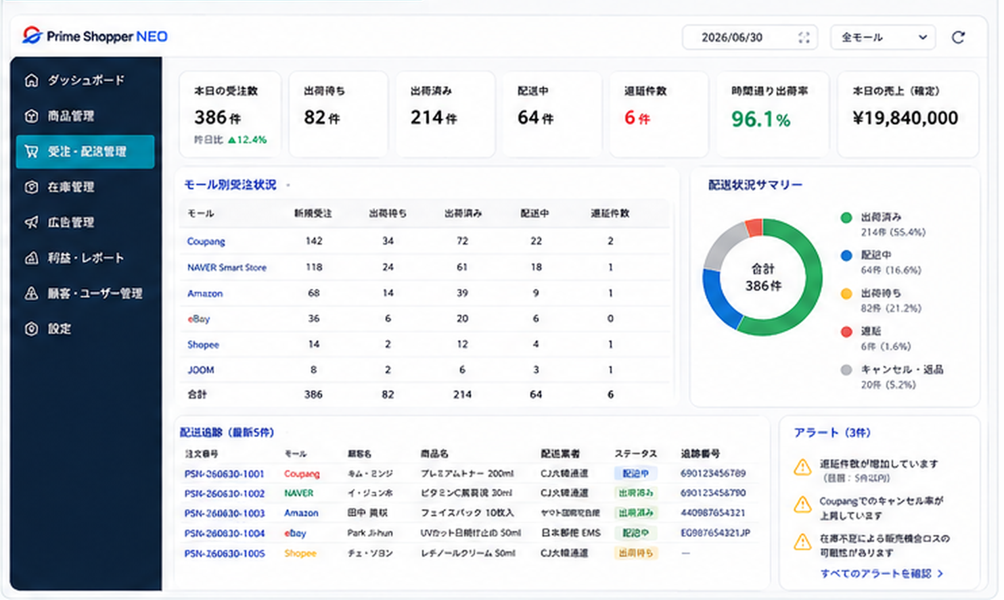The image size is (1004, 600).
Task: Click the 遅延件数 6件 card
Action: point(659,114)
